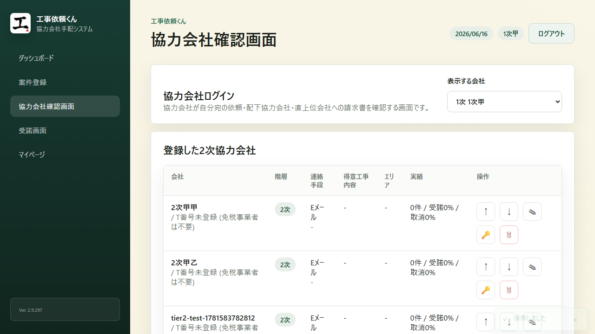Delete the 2次甲甲 company via trash icon
The height and width of the screenshot is (334, 595).
[509, 235]
